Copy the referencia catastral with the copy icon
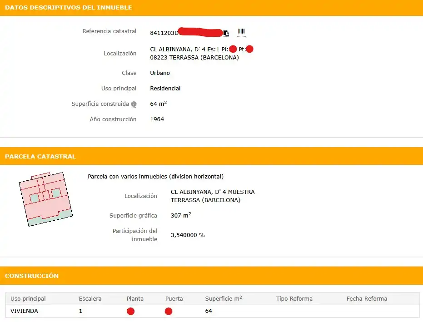The image size is (423, 322). click(x=226, y=33)
